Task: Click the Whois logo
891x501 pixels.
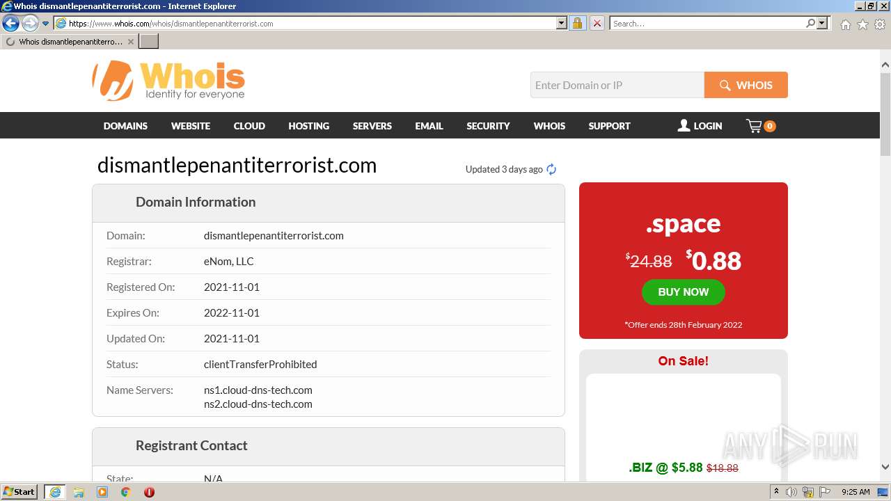Action: coord(168,80)
